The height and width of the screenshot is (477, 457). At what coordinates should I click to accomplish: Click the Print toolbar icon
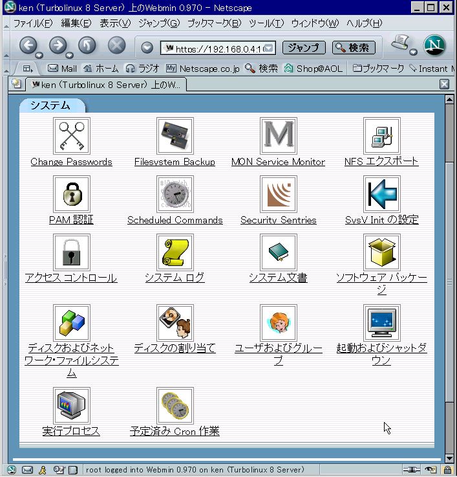401,43
